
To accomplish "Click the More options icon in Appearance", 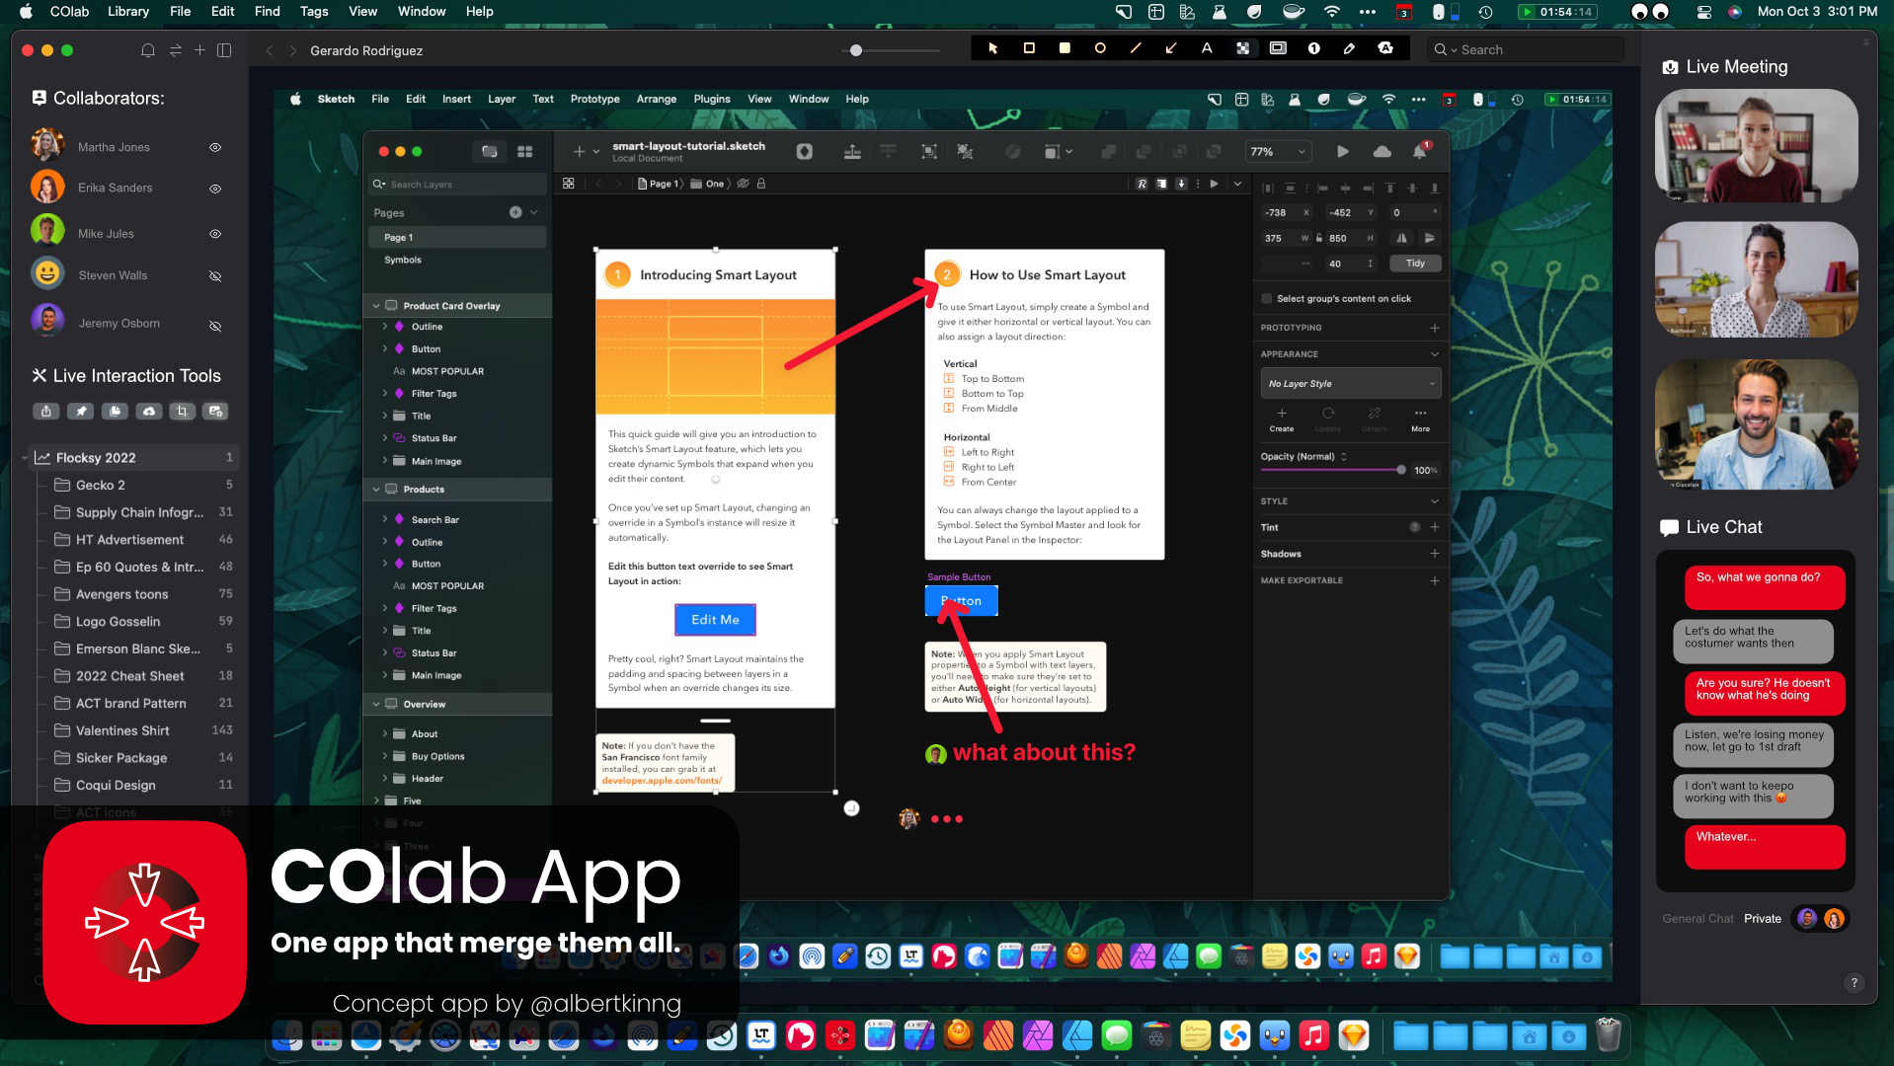I will coord(1420,419).
